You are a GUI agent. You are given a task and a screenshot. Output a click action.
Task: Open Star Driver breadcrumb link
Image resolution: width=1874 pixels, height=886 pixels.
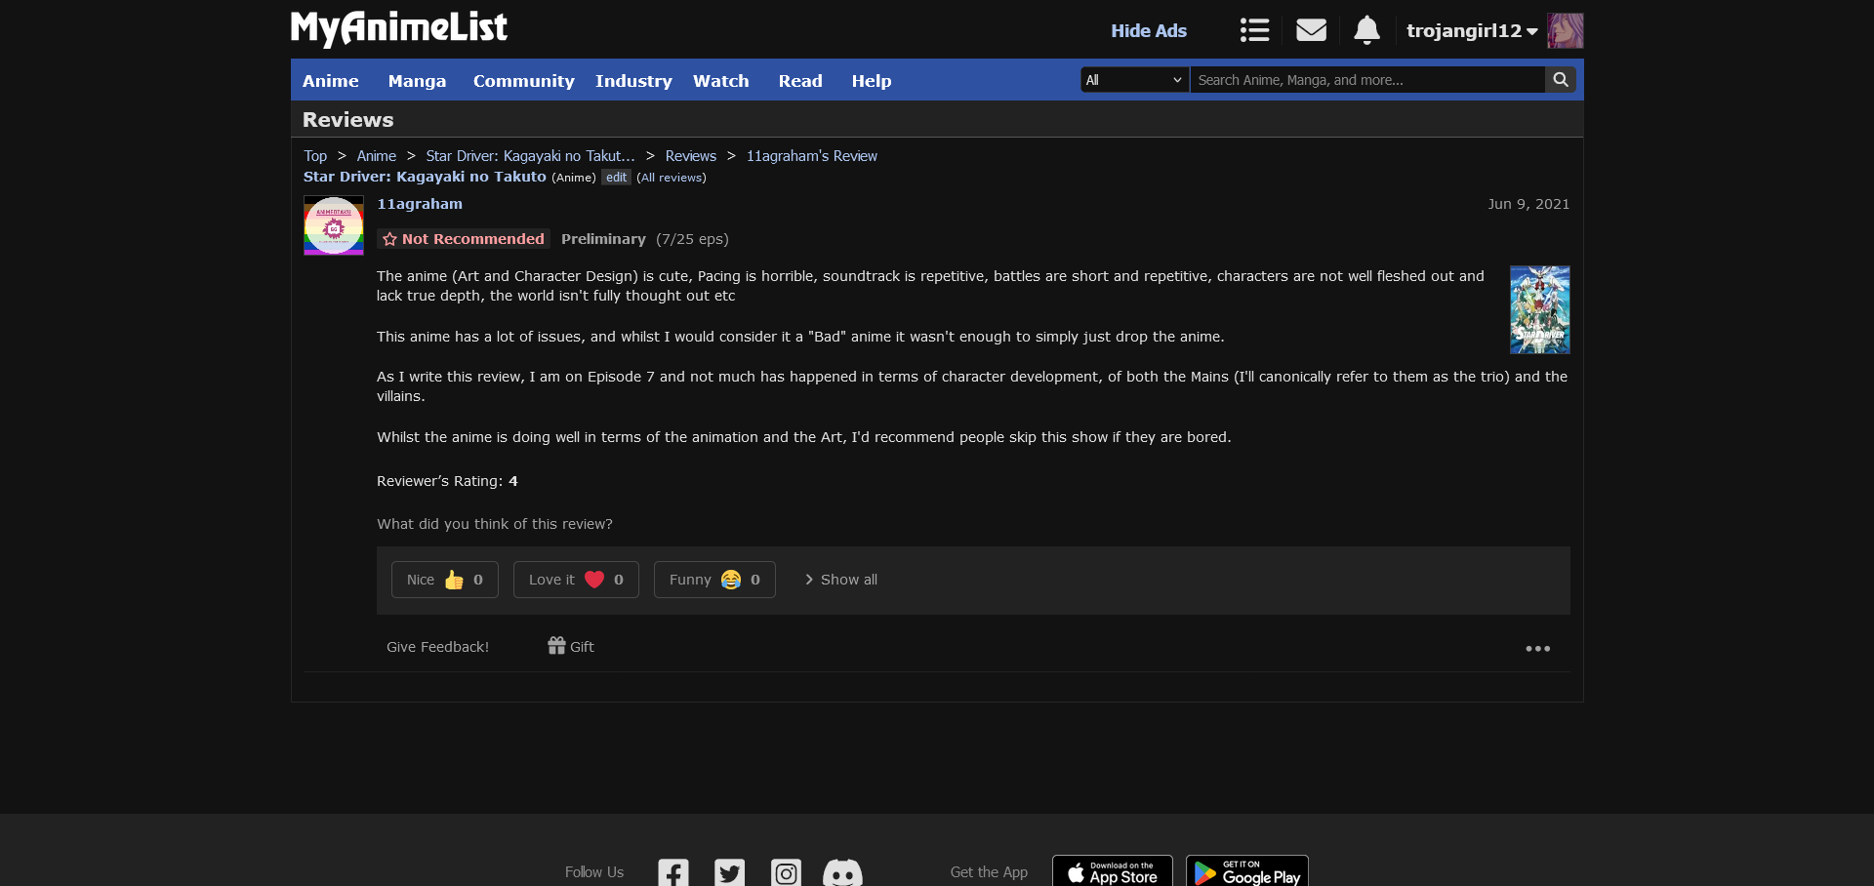[530, 156]
